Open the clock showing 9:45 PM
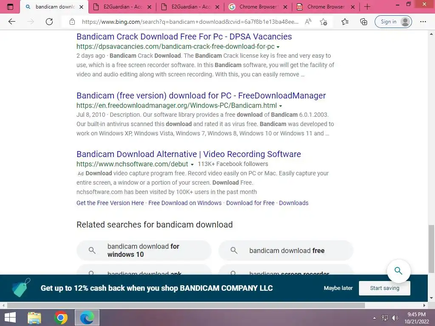The width and height of the screenshot is (435, 326). pos(416,318)
